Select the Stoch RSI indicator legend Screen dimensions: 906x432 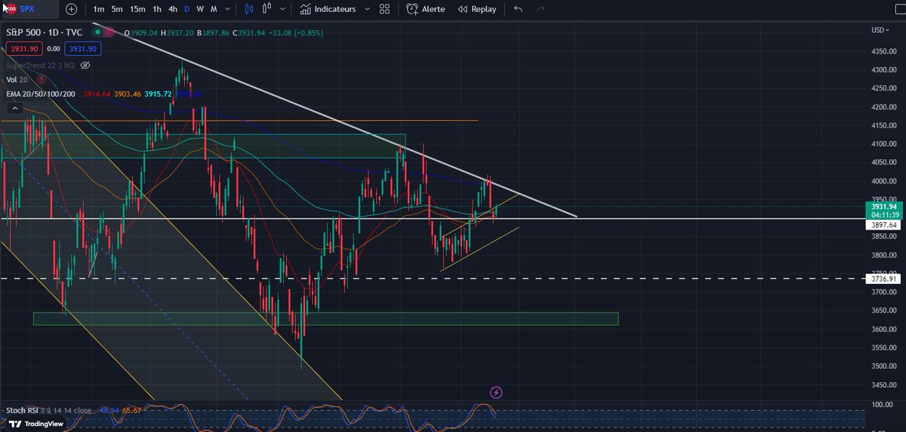(50, 411)
